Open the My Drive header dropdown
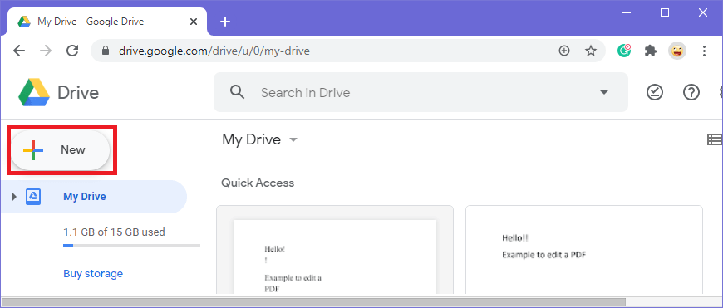The width and height of the screenshot is (723, 308). (293, 139)
